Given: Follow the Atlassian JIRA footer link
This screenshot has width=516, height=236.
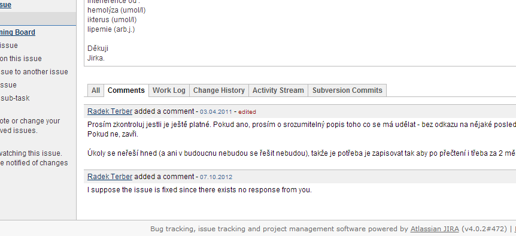Looking at the screenshot, I should 435,229.
